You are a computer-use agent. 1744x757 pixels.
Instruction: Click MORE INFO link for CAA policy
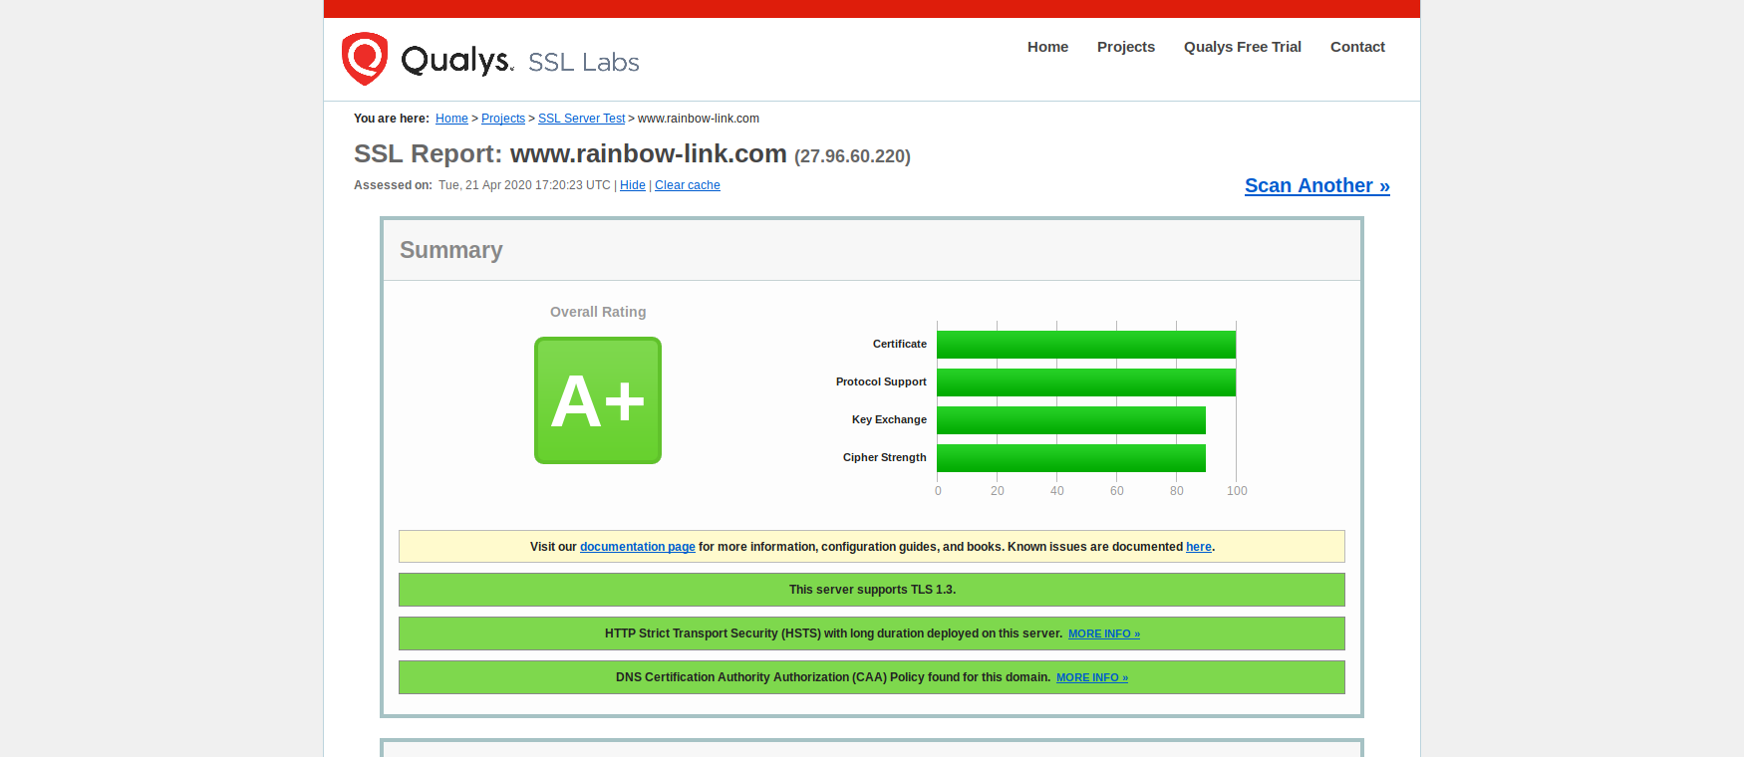1092,677
